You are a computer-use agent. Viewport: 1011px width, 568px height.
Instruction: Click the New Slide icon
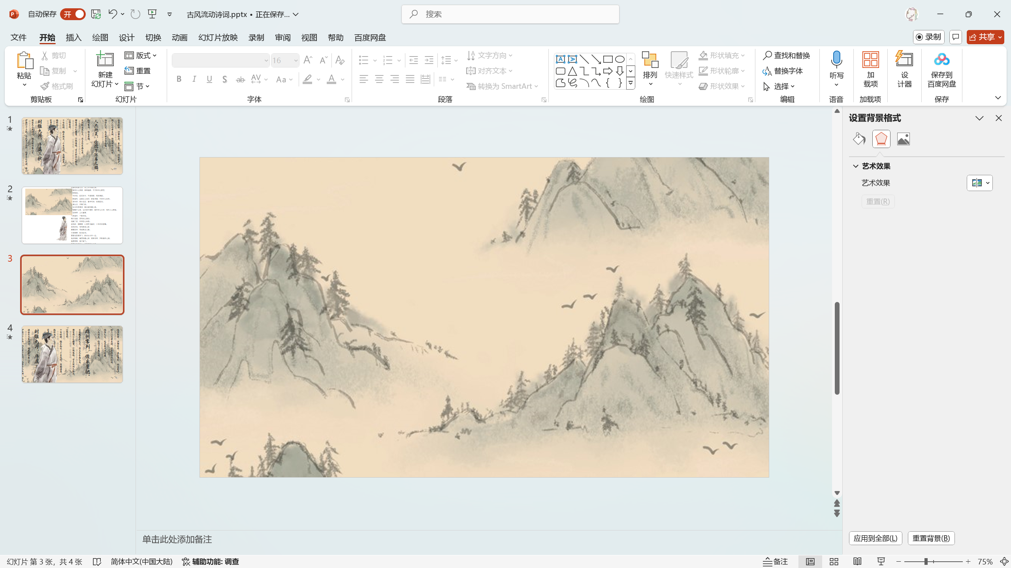(105, 60)
